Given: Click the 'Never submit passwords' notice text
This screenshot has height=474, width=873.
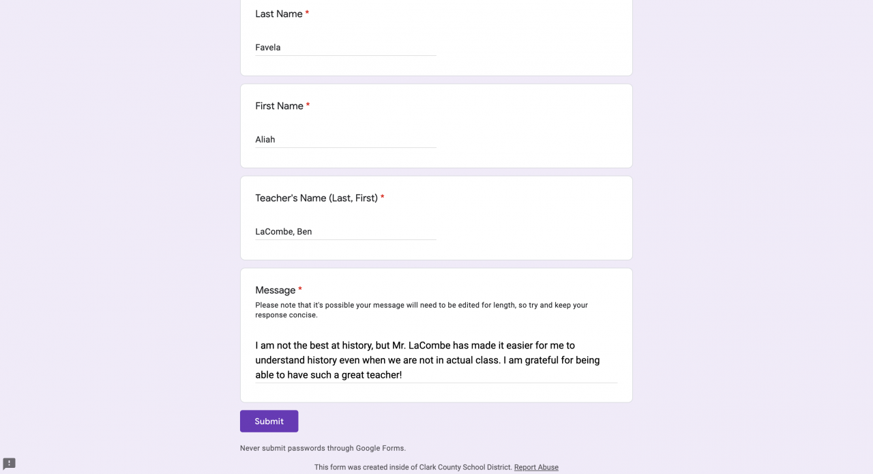Looking at the screenshot, I should coord(323,448).
